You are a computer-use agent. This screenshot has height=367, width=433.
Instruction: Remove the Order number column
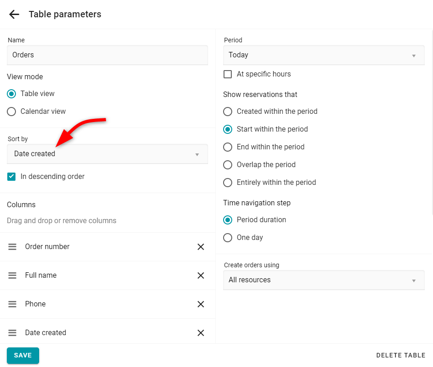201,247
